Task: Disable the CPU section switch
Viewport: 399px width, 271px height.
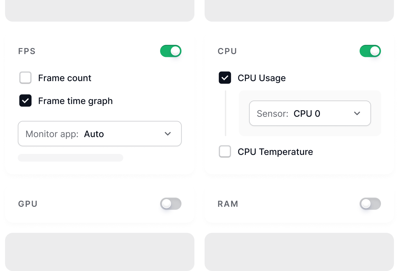Action: tap(370, 51)
